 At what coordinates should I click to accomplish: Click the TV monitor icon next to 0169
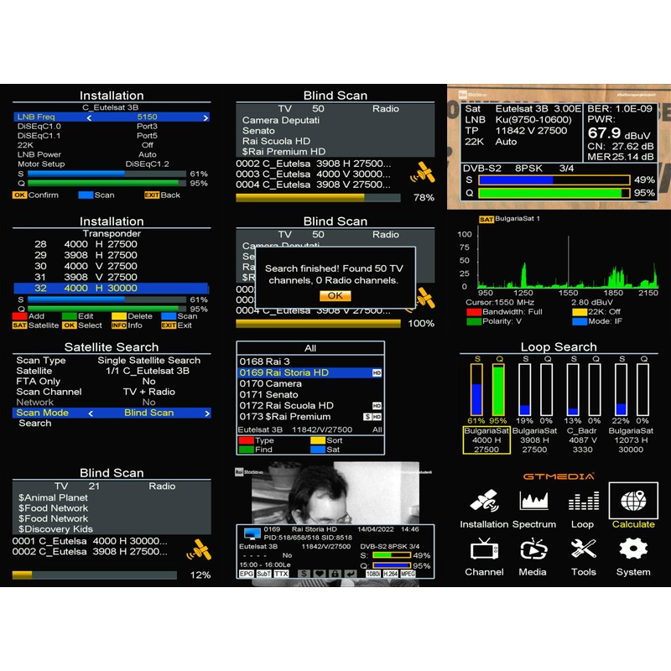click(252, 533)
